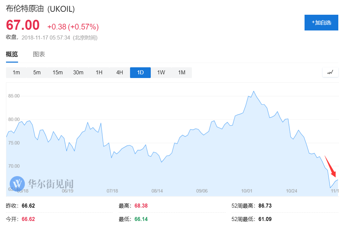
Task: Click the 布伦特原油 (UKOIL) title
Action: (40, 9)
